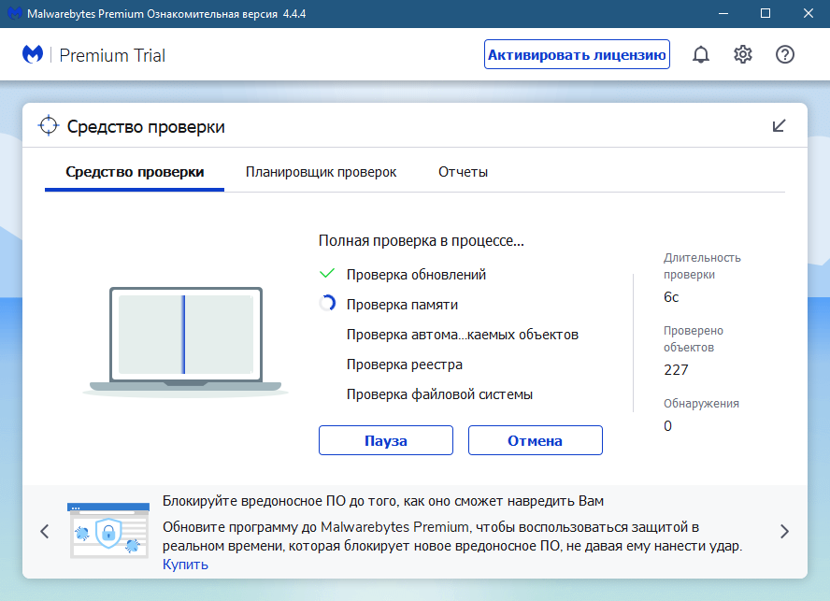Viewport: 830px width, 601px height.
Task: Click the Проверка файловой системы step
Action: pyautogui.click(x=440, y=394)
